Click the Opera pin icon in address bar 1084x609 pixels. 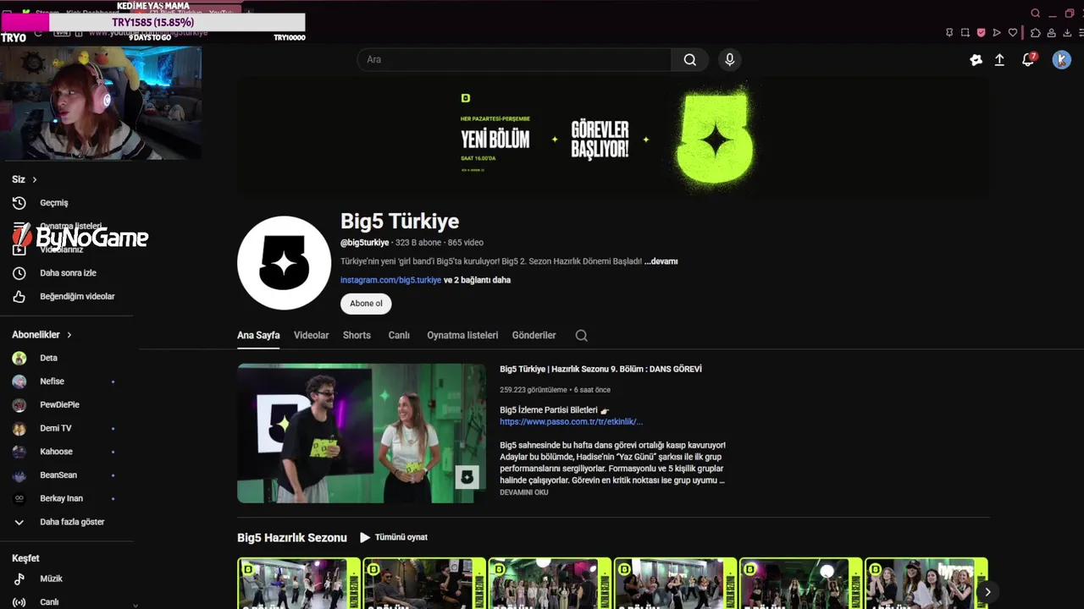(949, 33)
